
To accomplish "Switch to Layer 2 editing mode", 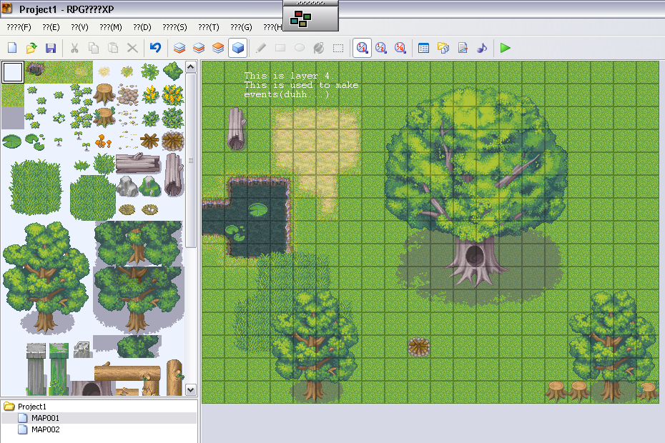I will tap(198, 48).
